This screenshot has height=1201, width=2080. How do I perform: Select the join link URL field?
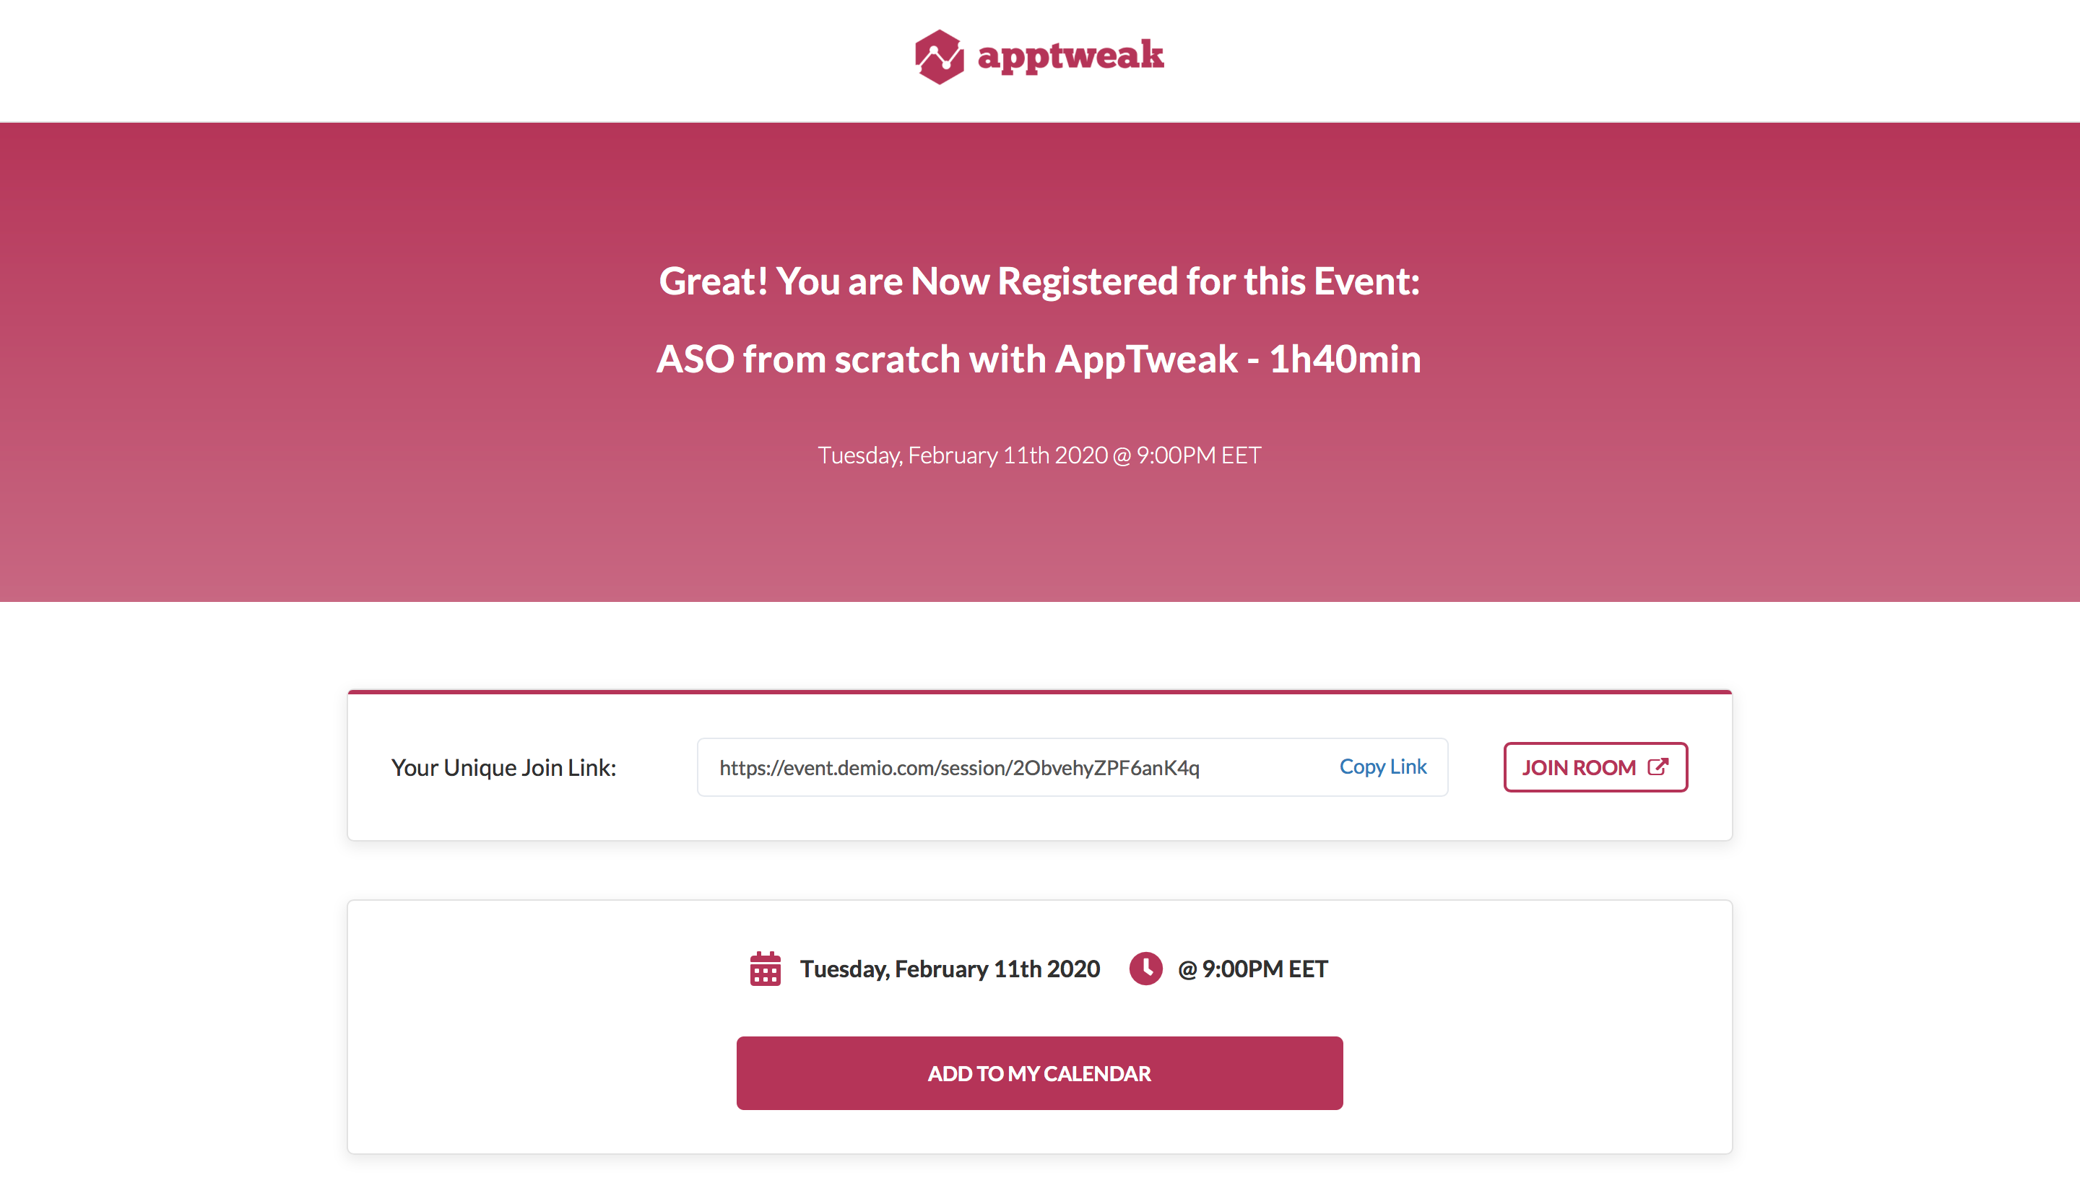[1072, 767]
